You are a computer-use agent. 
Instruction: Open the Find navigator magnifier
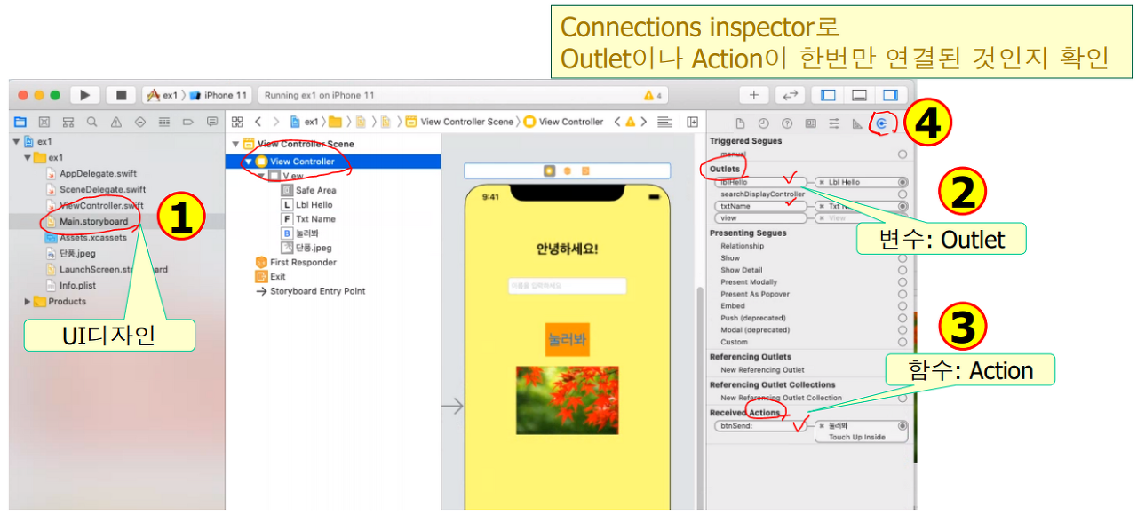click(x=91, y=122)
